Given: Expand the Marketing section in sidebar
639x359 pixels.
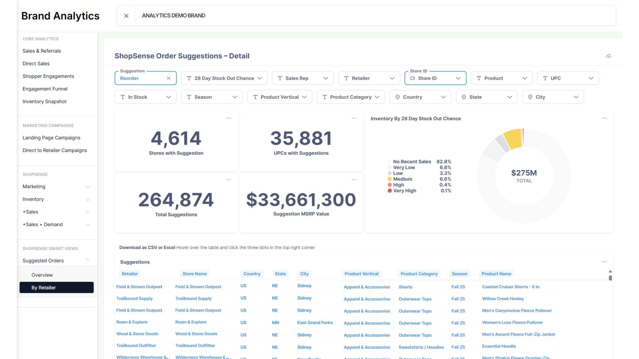Looking at the screenshot, I should [x=88, y=187].
